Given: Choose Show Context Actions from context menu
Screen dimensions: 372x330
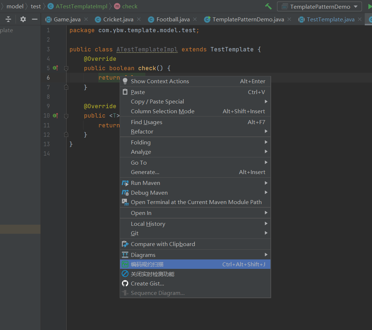Looking at the screenshot, I should 195,81.
